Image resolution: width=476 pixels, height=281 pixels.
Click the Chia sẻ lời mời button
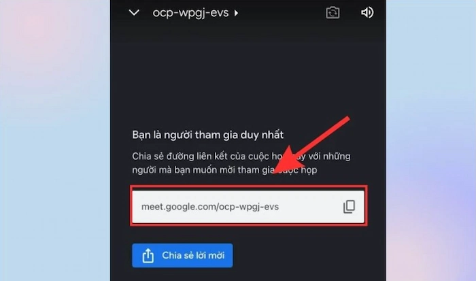pyautogui.click(x=182, y=255)
